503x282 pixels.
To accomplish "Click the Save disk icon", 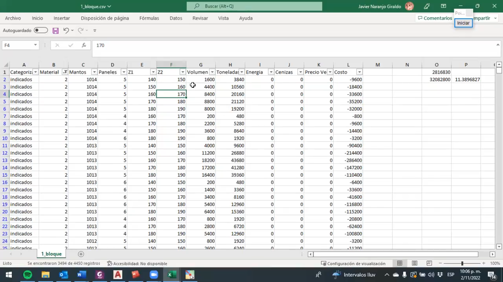I will pyautogui.click(x=56, y=30).
